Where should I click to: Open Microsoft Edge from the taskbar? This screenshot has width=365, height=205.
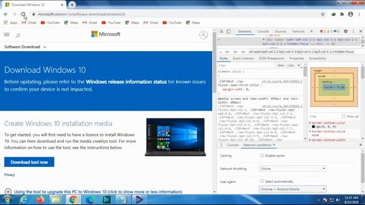[90, 200]
